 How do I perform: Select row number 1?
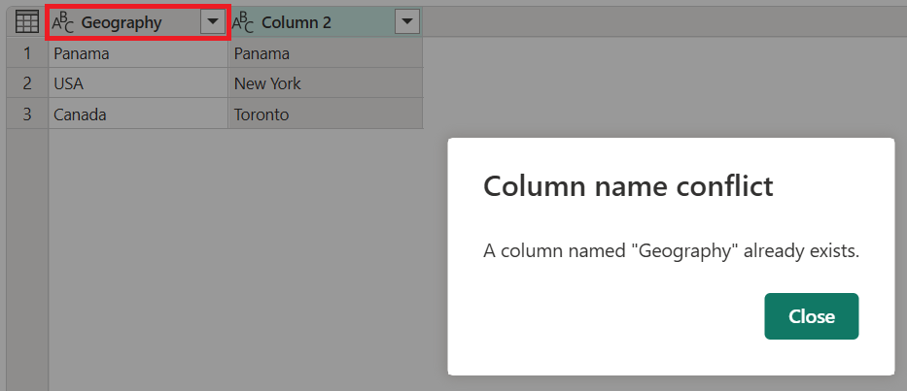pos(27,53)
